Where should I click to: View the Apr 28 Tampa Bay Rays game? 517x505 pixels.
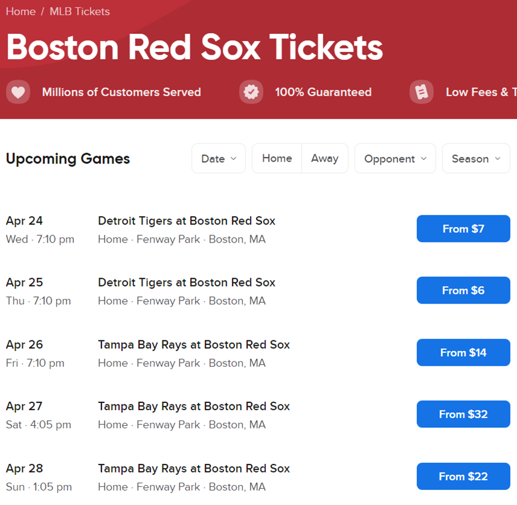[194, 468]
